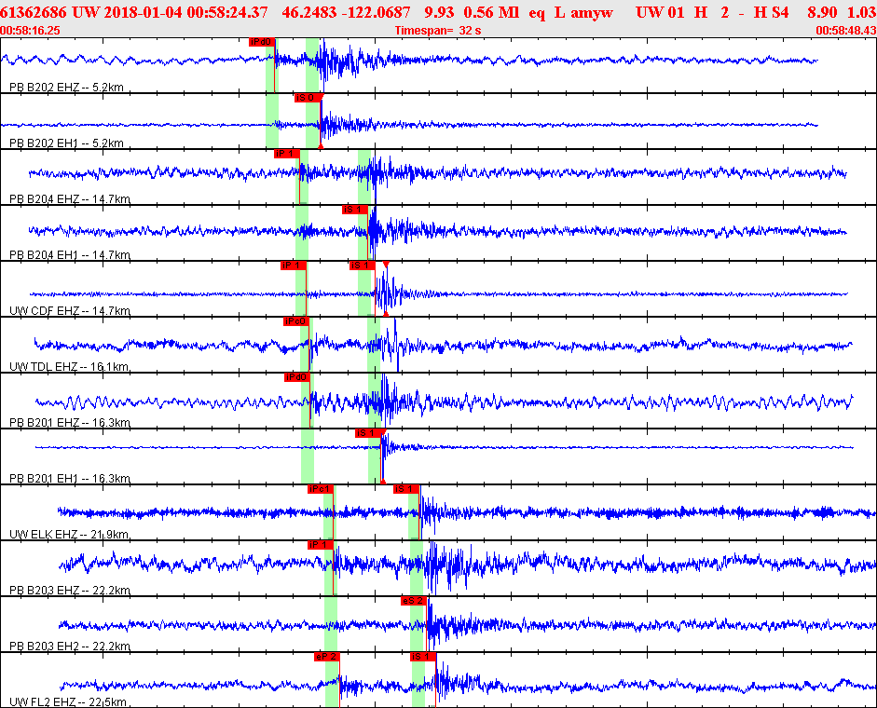The width and height of the screenshot is (877, 708).
Task: Click the 'UW ELK EHZ -- 21.9km' label
Action: pyautogui.click(x=69, y=535)
